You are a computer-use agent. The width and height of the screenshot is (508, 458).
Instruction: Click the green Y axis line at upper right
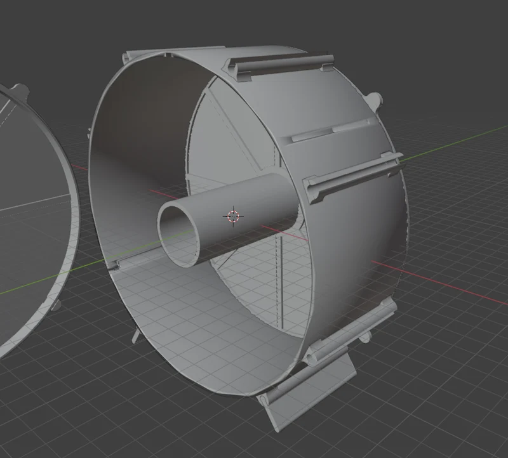453,143
